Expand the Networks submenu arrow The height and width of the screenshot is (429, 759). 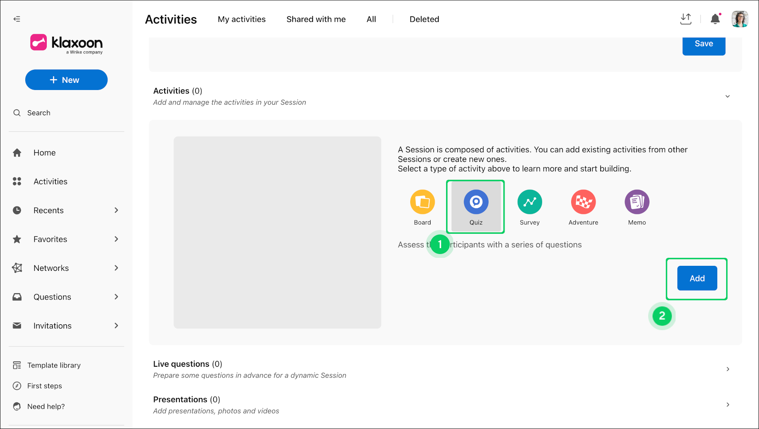[116, 268]
